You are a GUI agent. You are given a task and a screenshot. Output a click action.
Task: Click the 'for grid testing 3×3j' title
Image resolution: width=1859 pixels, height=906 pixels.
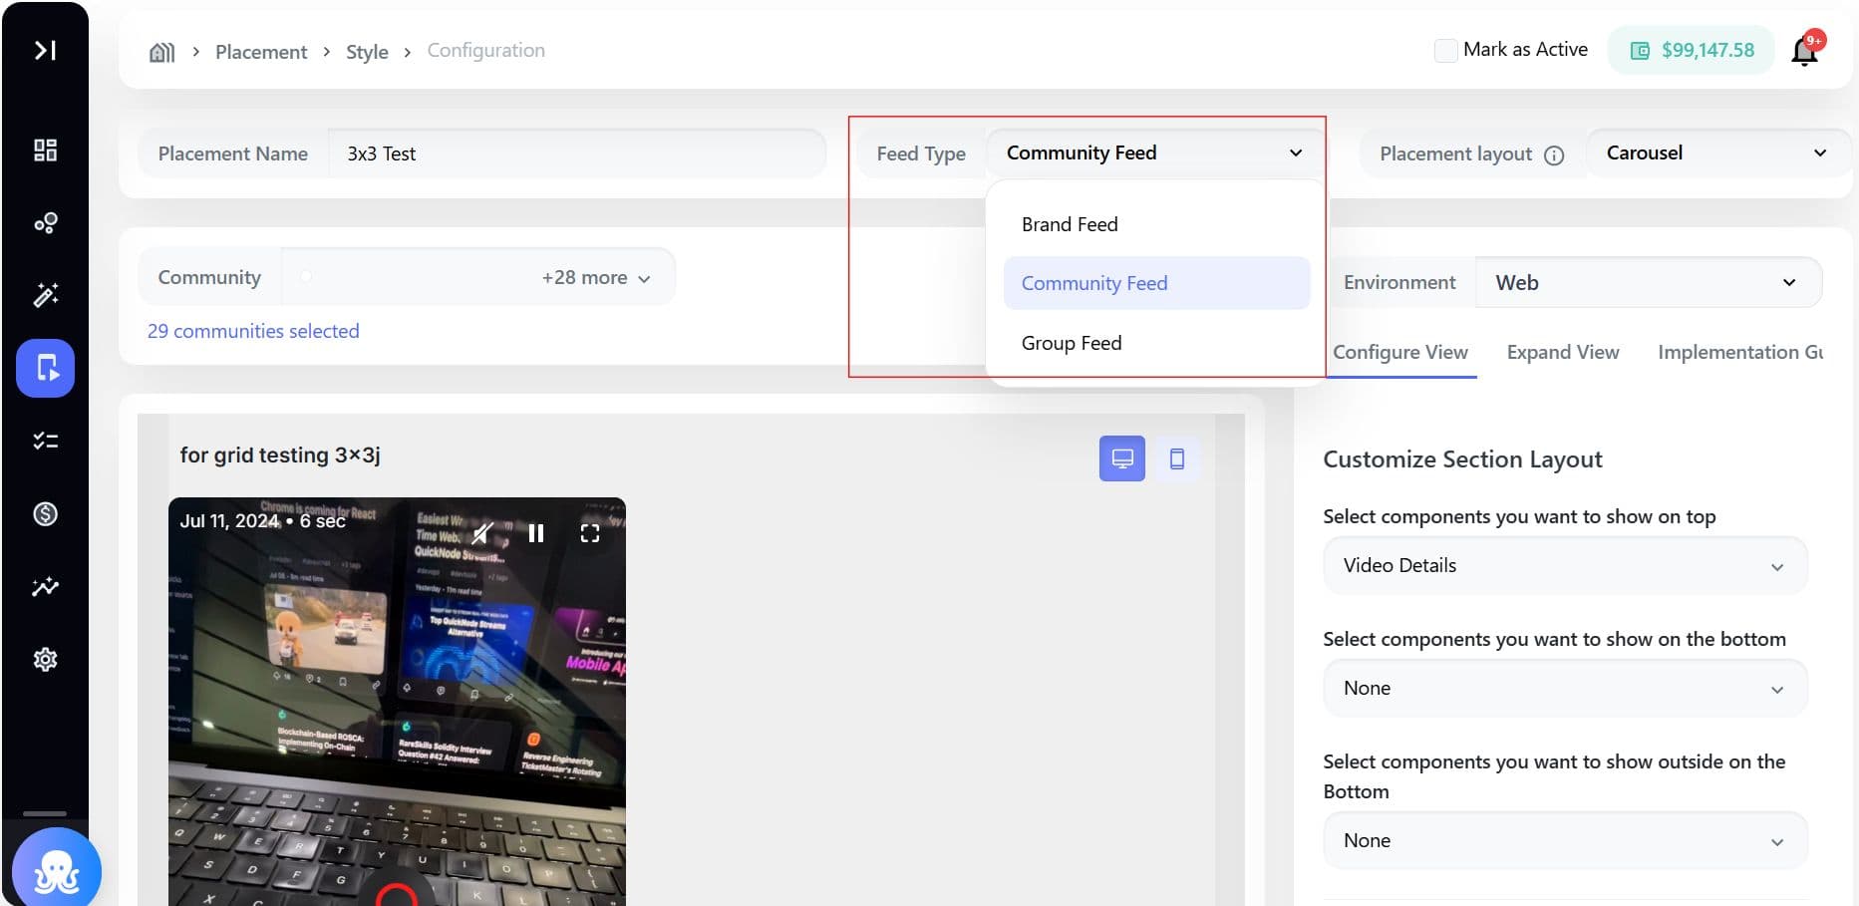tap(280, 455)
